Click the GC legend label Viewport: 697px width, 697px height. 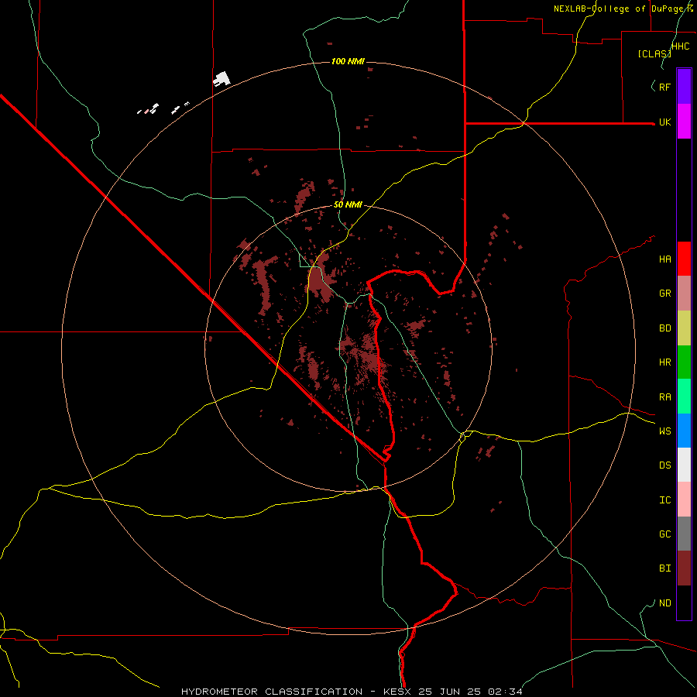click(x=664, y=534)
